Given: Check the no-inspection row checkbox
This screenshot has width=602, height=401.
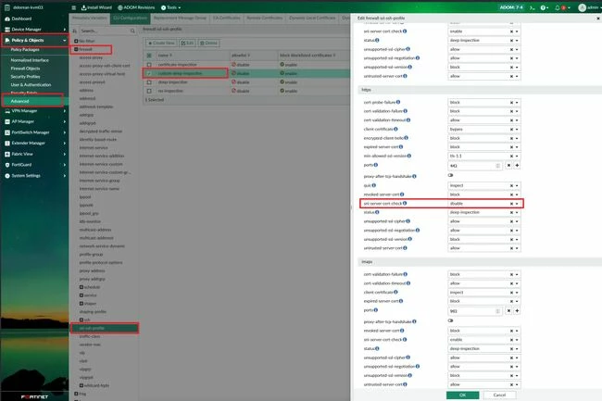Looking at the screenshot, I should click(149, 91).
